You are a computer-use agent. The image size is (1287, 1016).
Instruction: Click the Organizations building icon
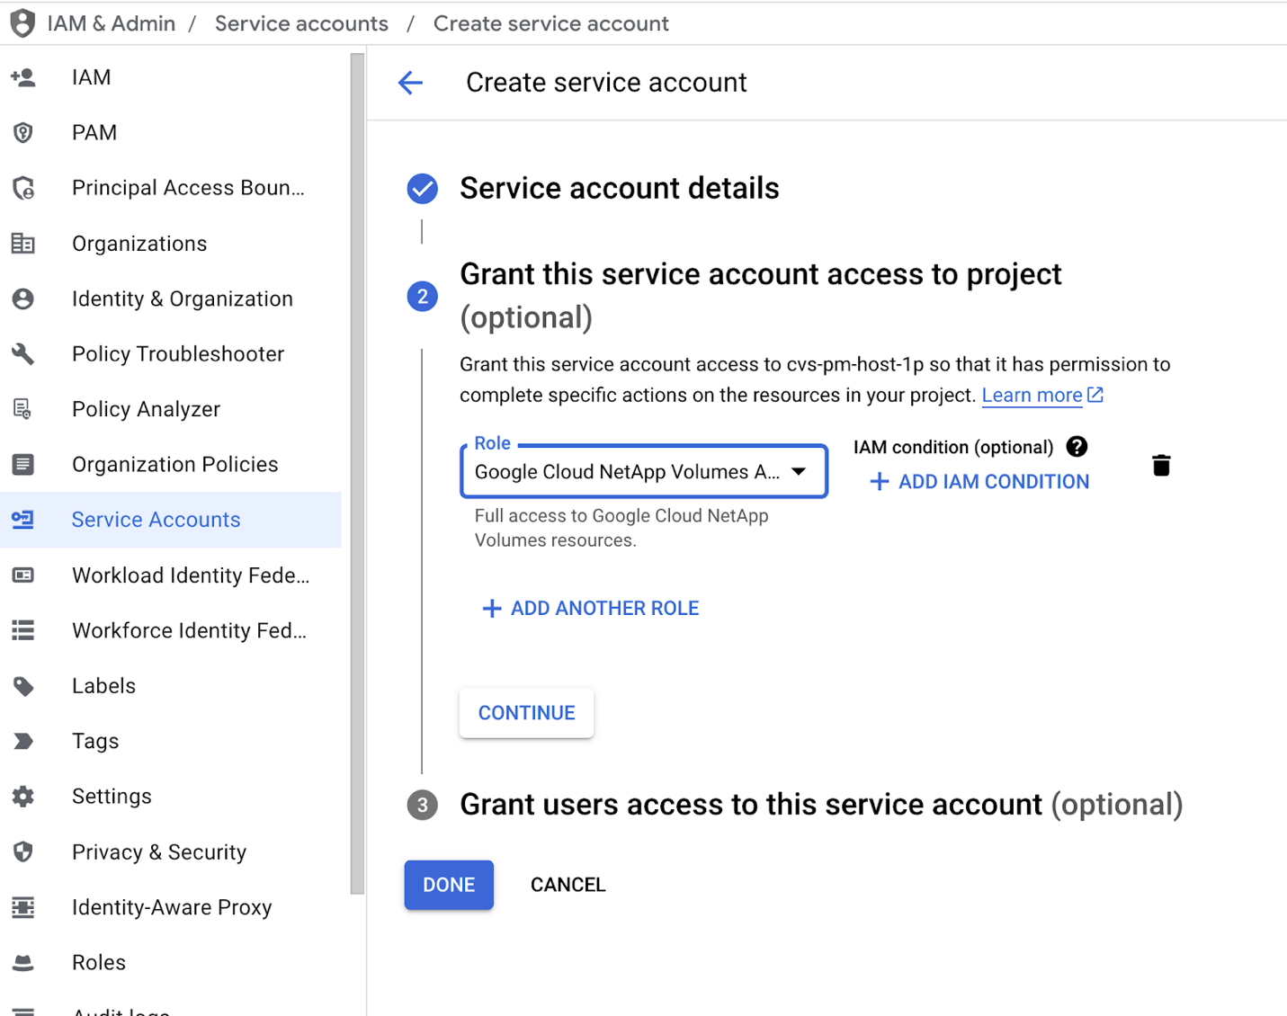pos(24,243)
